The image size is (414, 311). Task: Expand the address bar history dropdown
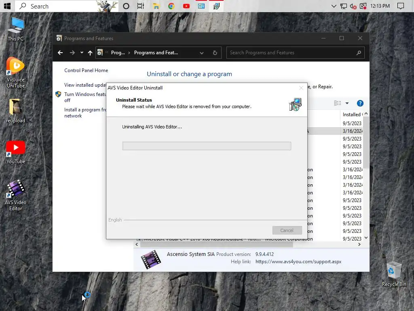[x=202, y=53]
